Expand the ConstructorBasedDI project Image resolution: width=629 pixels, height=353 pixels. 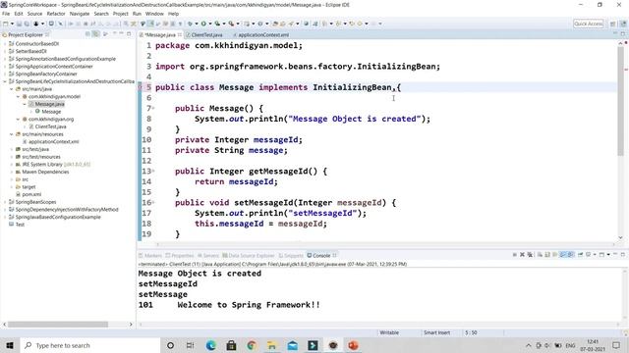(x=5, y=43)
